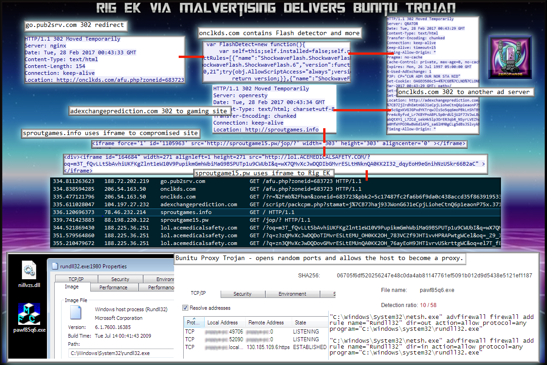Toggle the Resolve addresses checkbox
Image resolution: width=547 pixels, height=365 pixels.
[185, 308]
